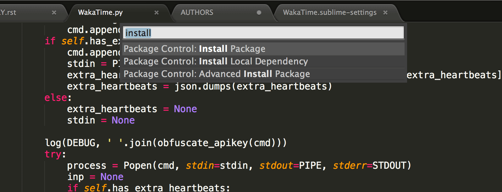Place cursor on inp = None line
The image size is (502, 192).
coord(95,177)
